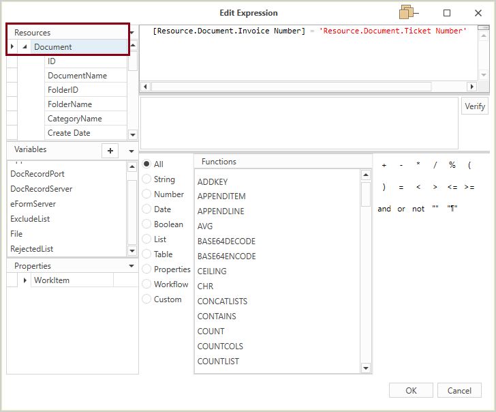Choose the COUNTLIST function
Screen dimensions: 496x412
pyautogui.click(x=218, y=362)
